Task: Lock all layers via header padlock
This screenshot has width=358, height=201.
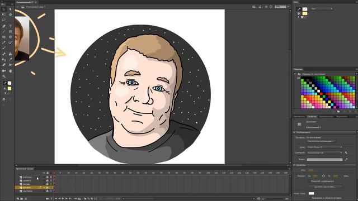Action: tap(48, 173)
